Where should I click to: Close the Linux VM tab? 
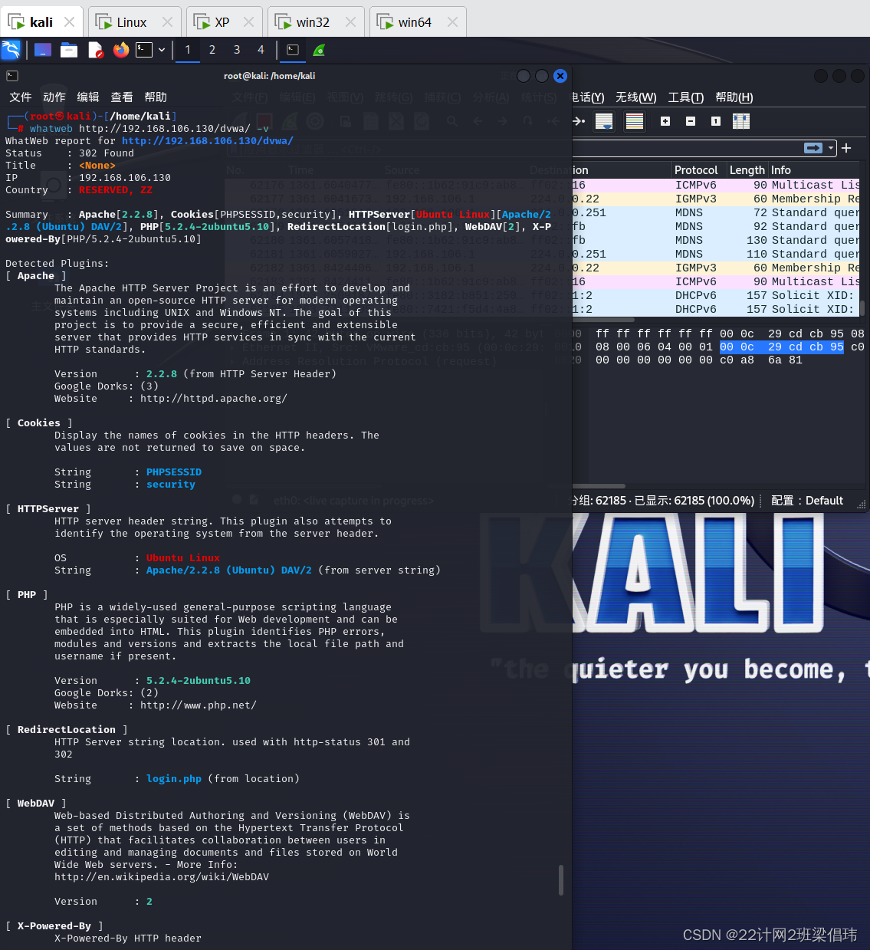(168, 22)
